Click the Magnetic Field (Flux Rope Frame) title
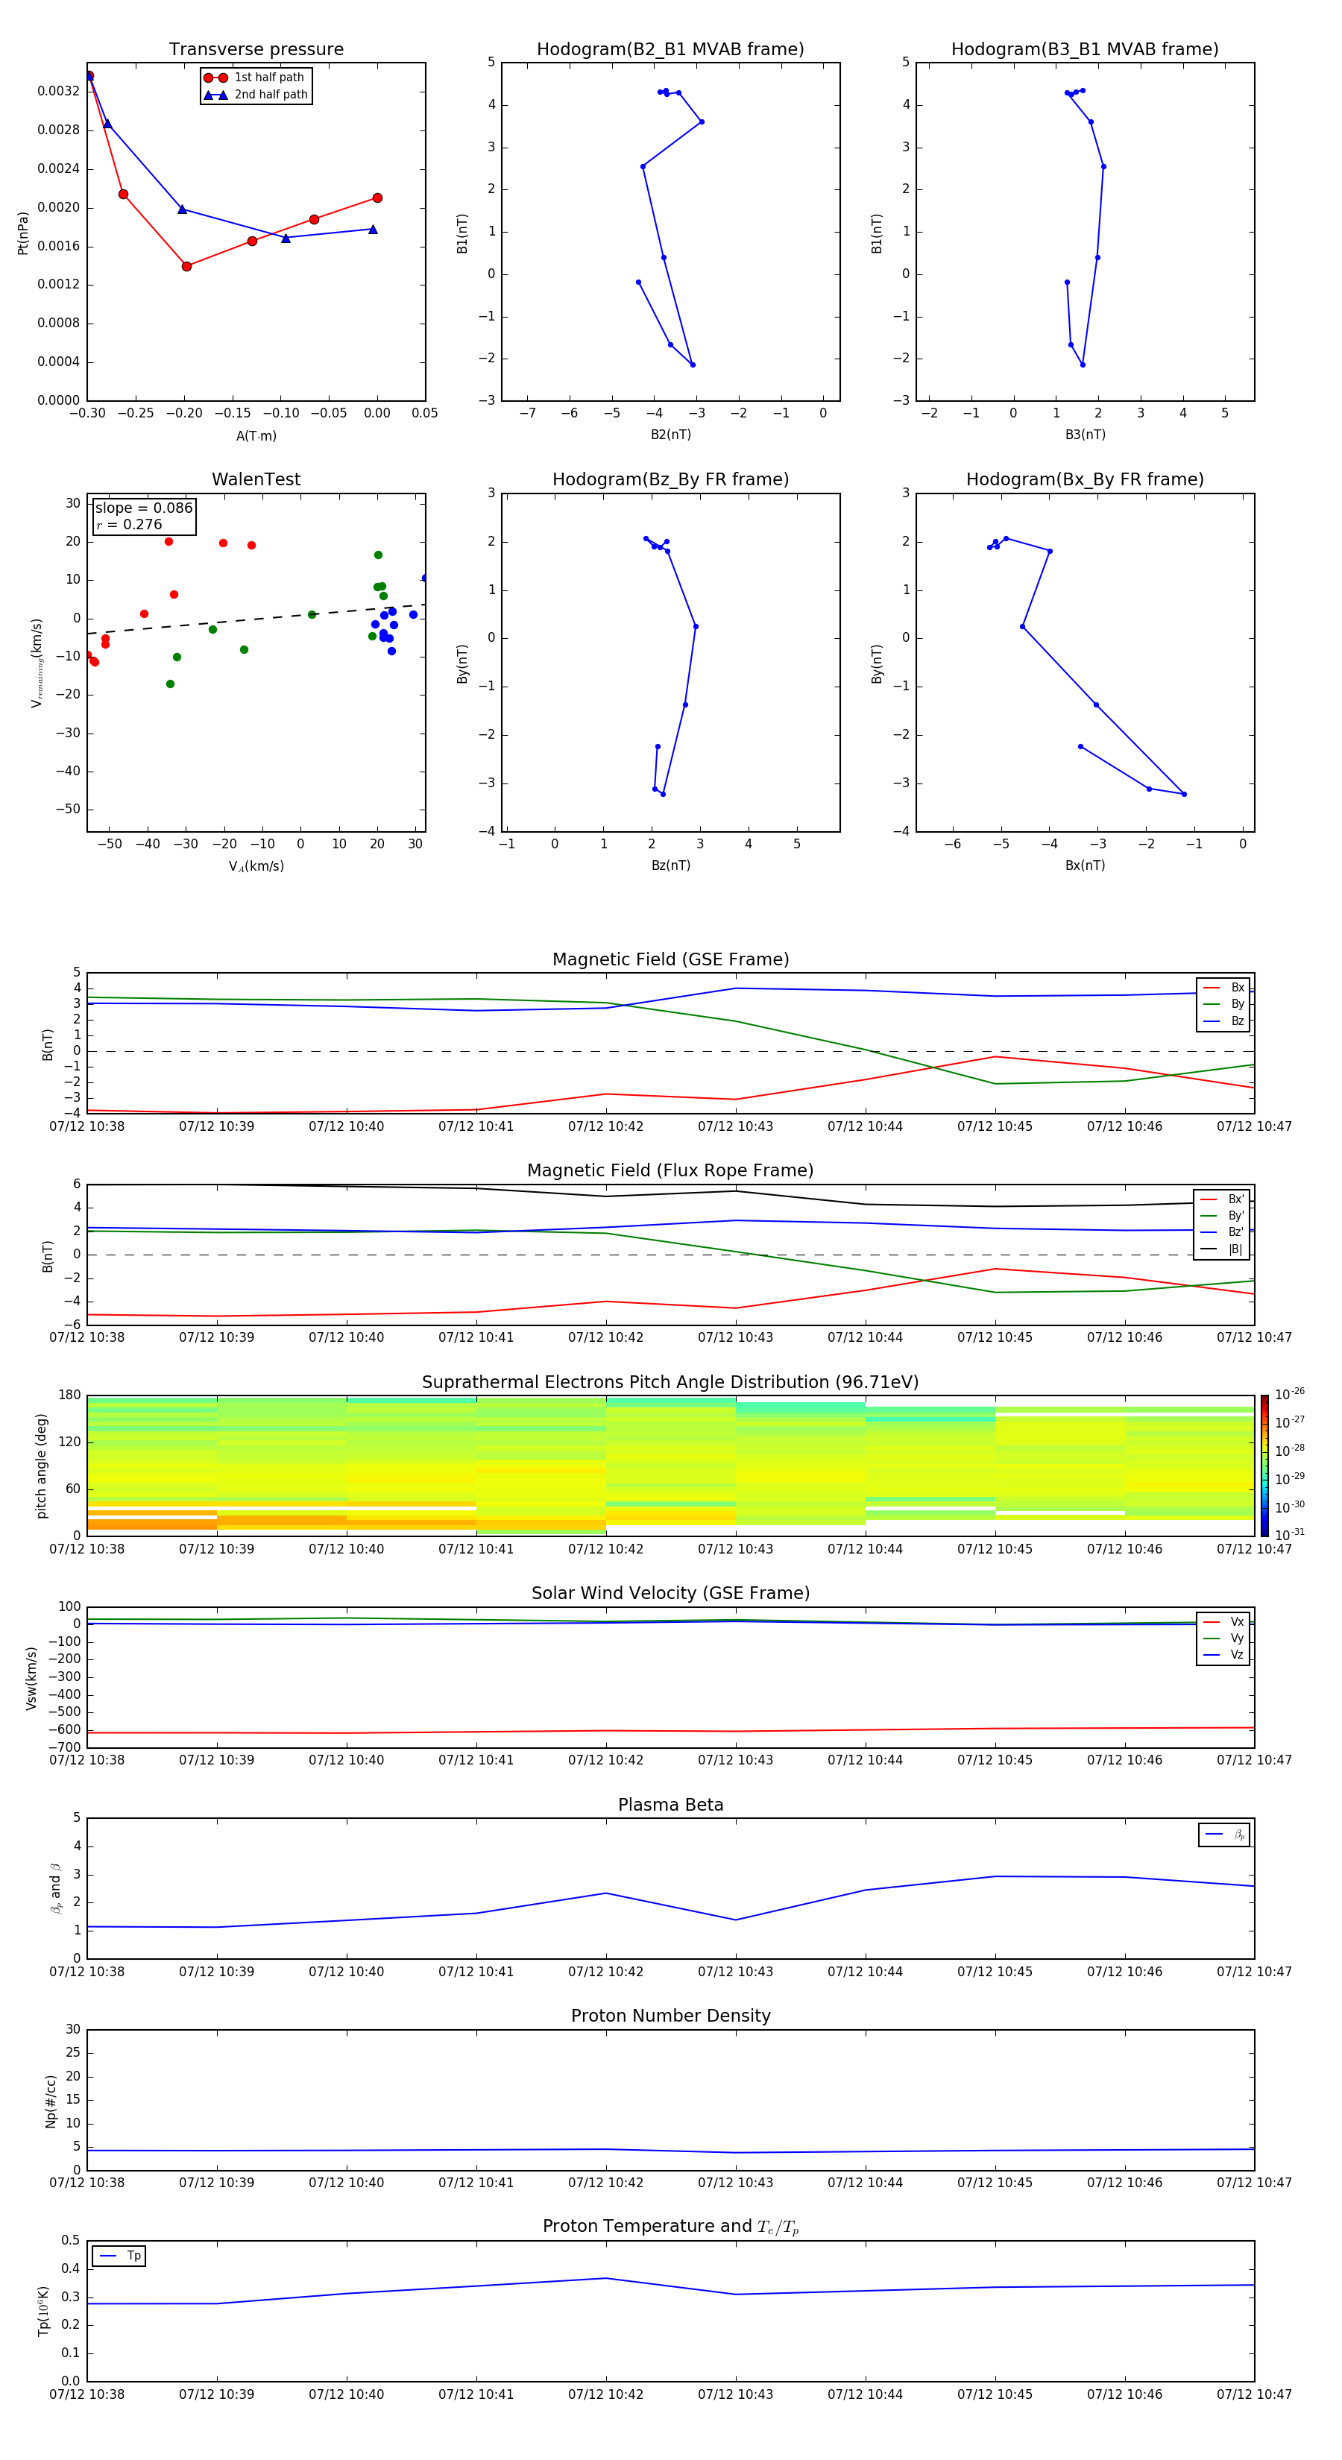Image resolution: width=1342 pixels, height=2460 pixels. tap(670, 1171)
